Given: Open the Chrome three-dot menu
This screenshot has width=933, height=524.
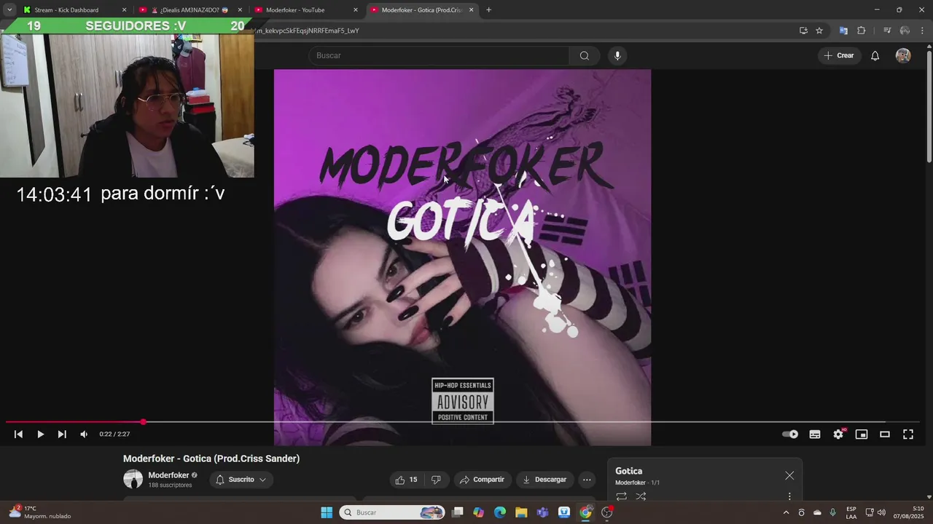Looking at the screenshot, I should (x=923, y=31).
